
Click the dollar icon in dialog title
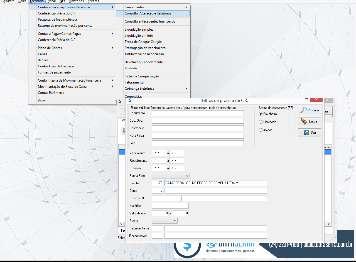pyautogui.click(x=130, y=100)
